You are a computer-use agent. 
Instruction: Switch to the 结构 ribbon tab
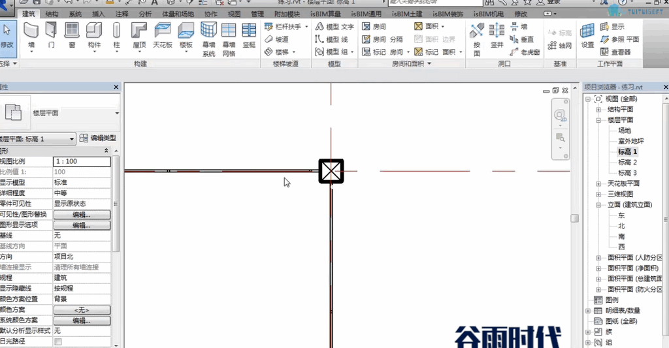click(x=52, y=14)
